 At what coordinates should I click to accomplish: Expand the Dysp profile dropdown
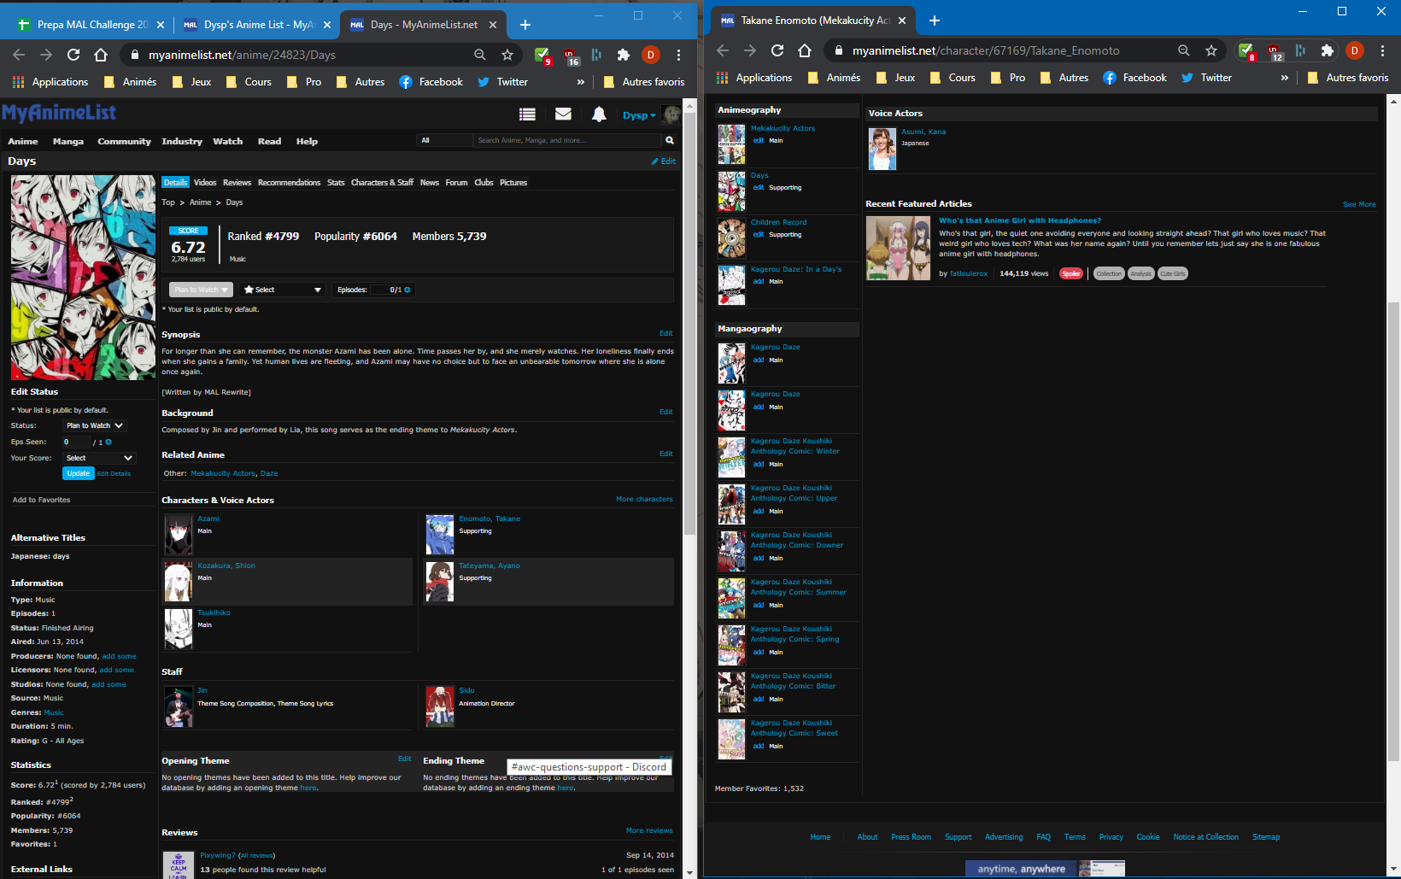(x=639, y=115)
